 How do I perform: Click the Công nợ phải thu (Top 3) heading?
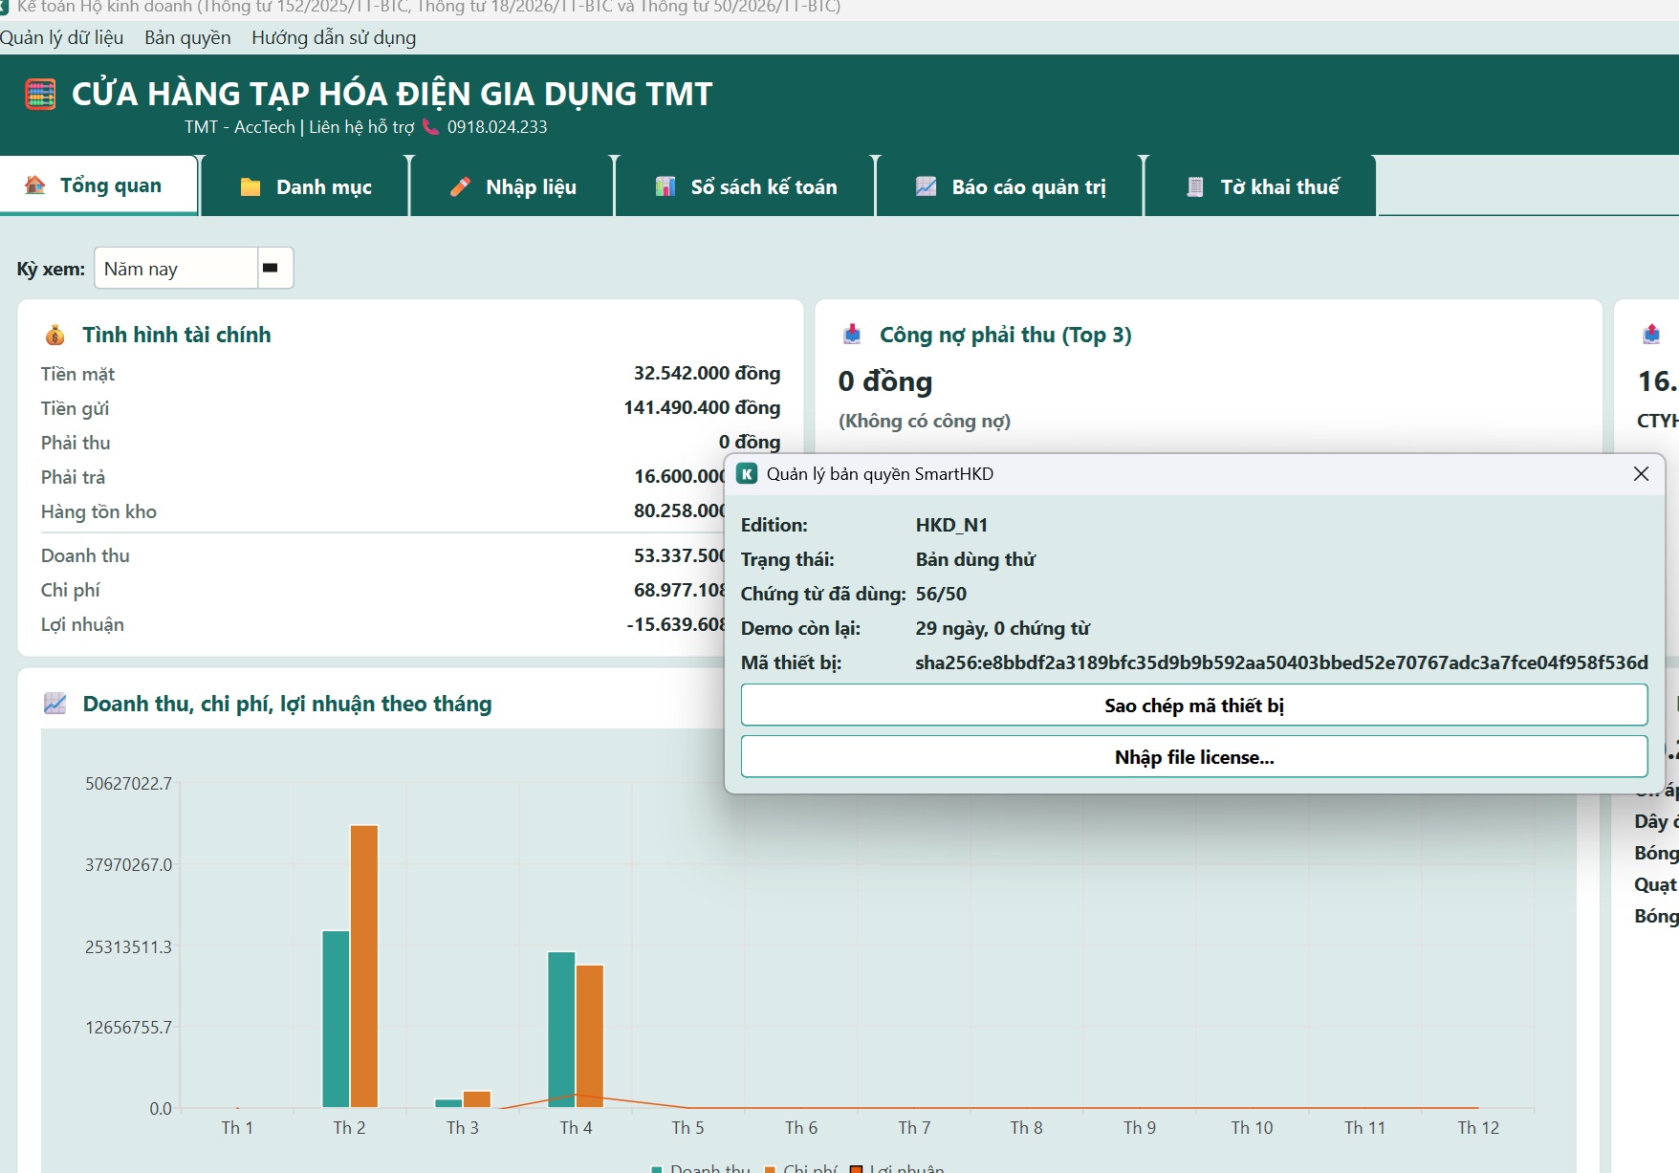click(1005, 335)
